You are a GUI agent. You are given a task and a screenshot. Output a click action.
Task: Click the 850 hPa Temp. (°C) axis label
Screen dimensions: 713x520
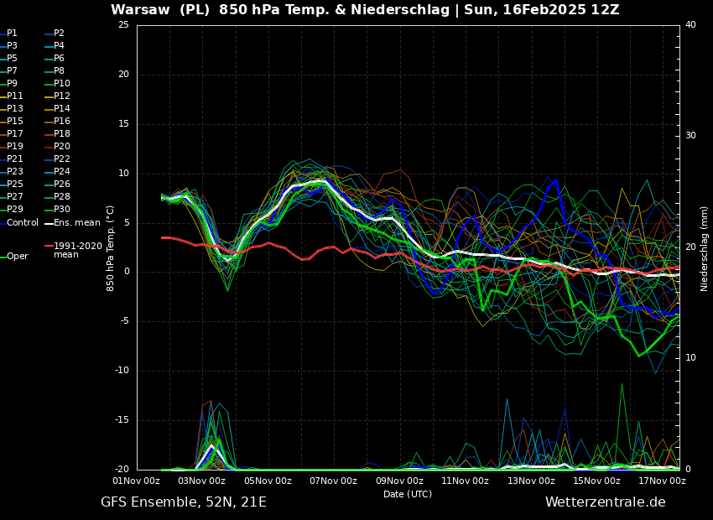pyautogui.click(x=111, y=247)
